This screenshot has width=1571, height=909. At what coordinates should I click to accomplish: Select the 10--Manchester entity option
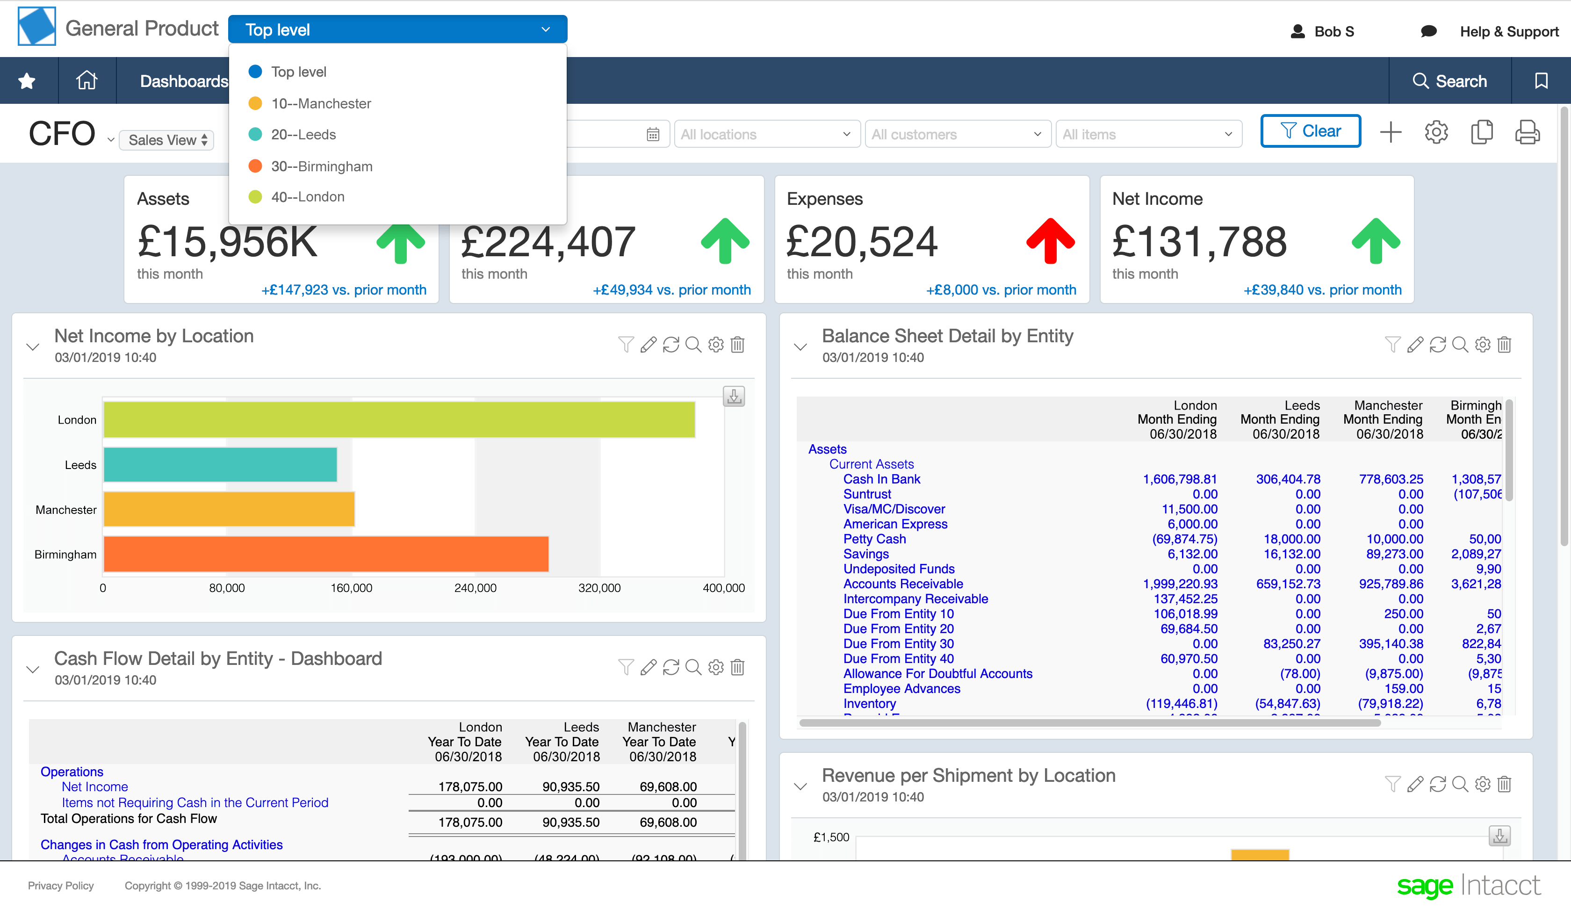pyautogui.click(x=320, y=103)
